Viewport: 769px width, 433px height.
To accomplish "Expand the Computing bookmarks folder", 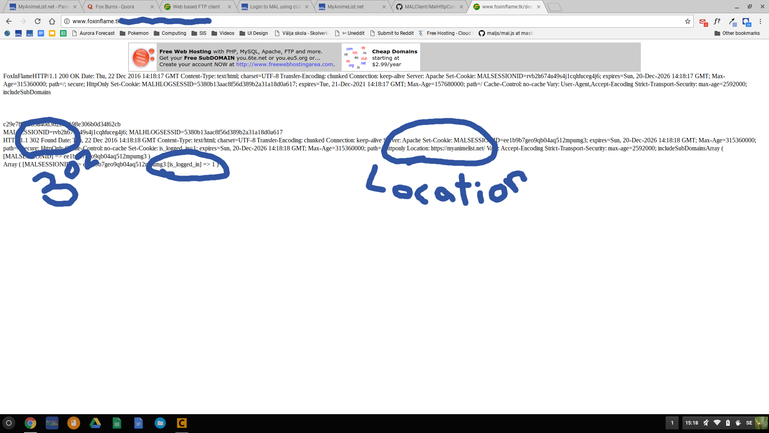I will click(x=170, y=33).
